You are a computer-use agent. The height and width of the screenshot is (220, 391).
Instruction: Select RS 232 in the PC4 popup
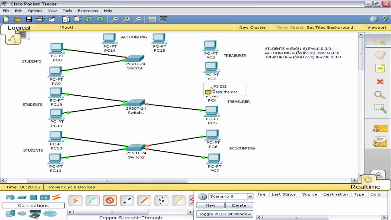pos(220,86)
